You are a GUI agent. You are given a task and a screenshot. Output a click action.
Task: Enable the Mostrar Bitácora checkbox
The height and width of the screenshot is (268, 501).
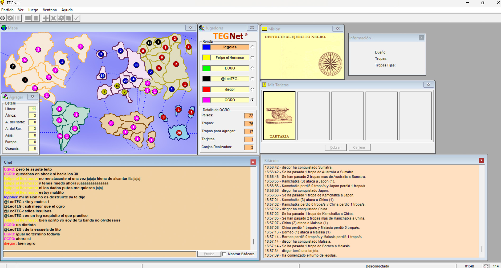point(224,254)
